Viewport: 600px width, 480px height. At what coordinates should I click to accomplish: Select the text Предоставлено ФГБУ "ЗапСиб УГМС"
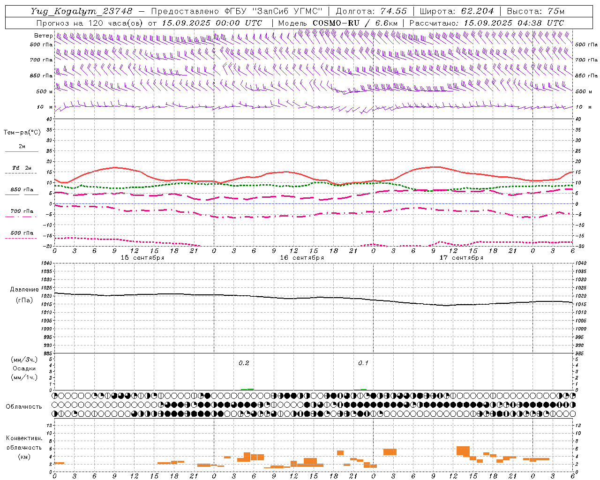pos(238,11)
